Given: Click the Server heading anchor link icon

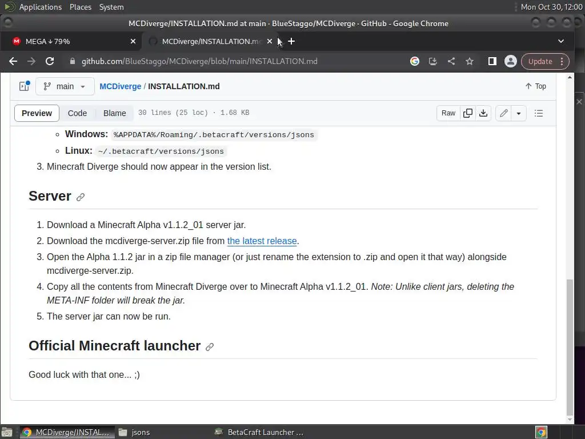Looking at the screenshot, I should (x=80, y=197).
